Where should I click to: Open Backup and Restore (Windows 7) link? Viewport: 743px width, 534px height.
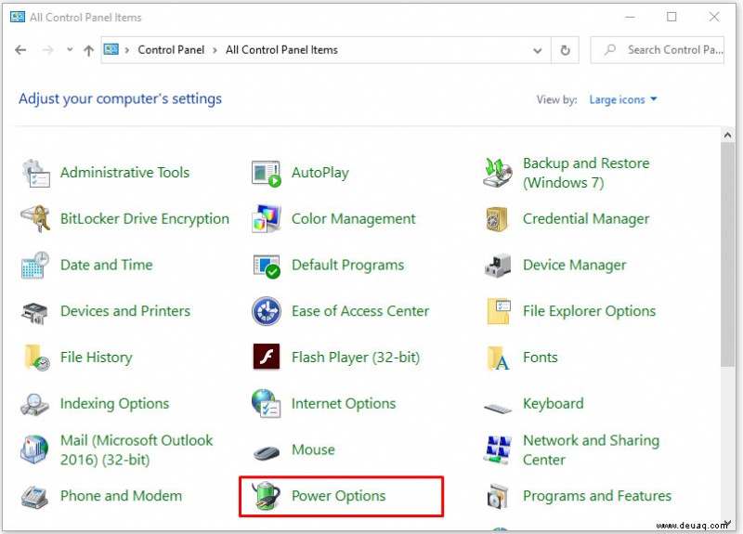[586, 173]
